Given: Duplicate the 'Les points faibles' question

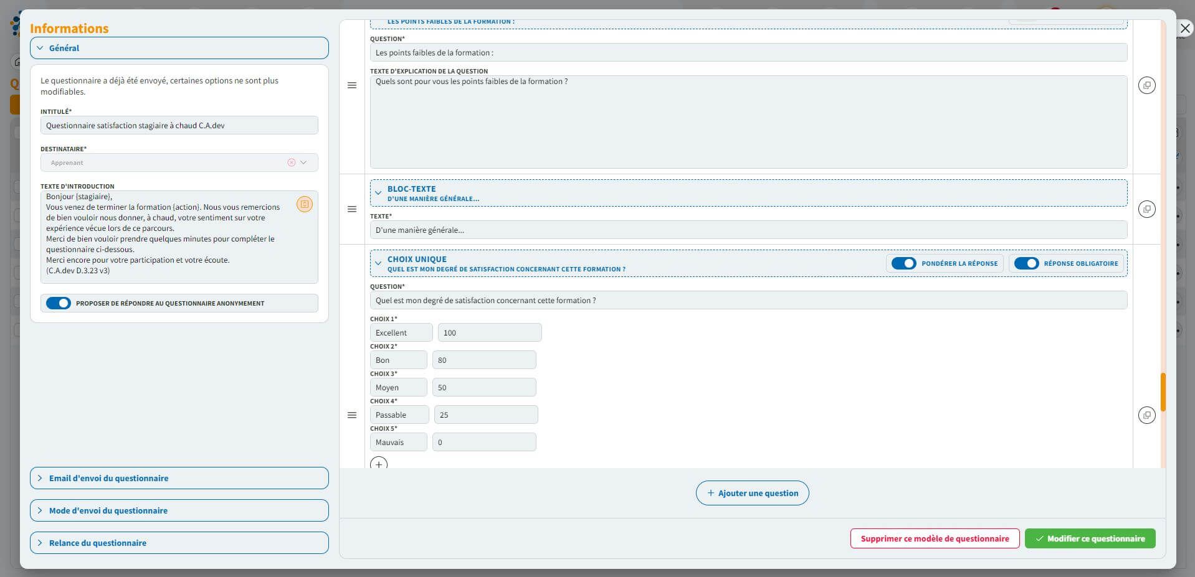Looking at the screenshot, I should pos(1146,85).
